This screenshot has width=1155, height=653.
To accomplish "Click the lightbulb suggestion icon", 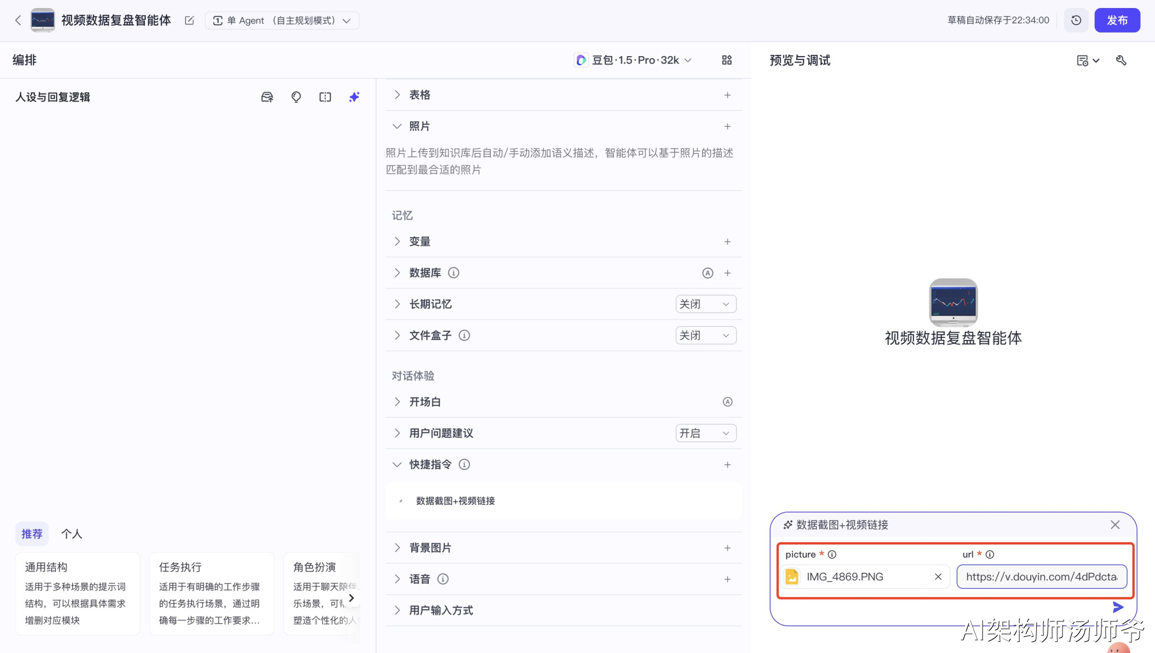I will pyautogui.click(x=296, y=97).
